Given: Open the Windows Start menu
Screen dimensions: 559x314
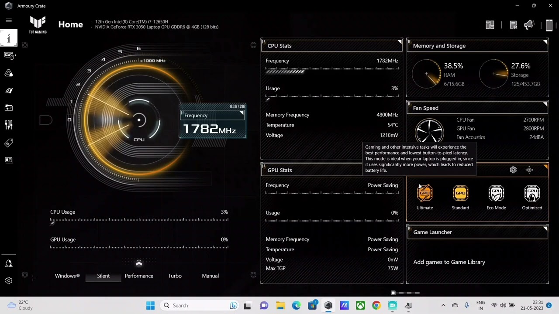Looking at the screenshot, I should point(150,305).
